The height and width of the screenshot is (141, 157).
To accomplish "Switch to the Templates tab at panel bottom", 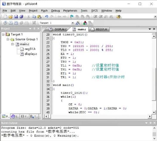I will click(x=34, y=117).
